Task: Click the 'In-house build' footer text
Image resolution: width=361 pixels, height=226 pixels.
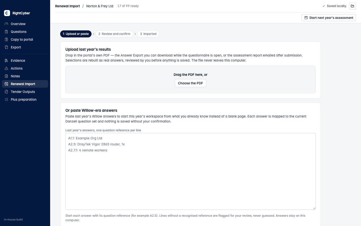Action: pyautogui.click(x=13, y=219)
